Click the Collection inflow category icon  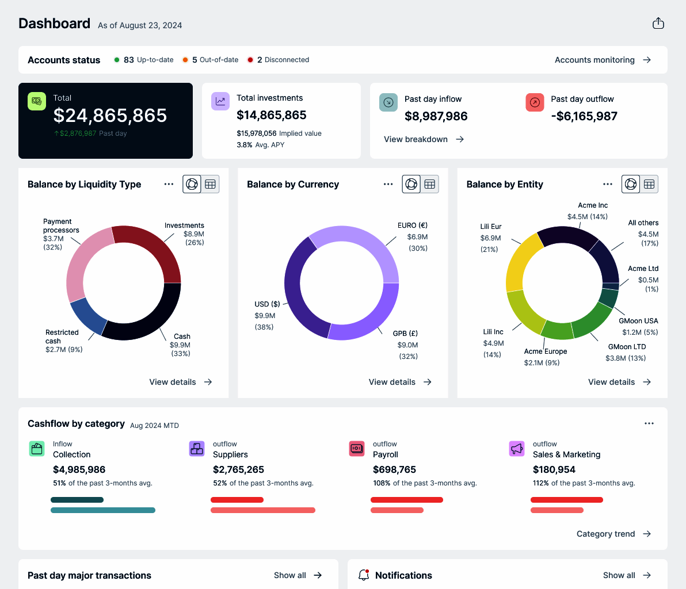pos(37,449)
